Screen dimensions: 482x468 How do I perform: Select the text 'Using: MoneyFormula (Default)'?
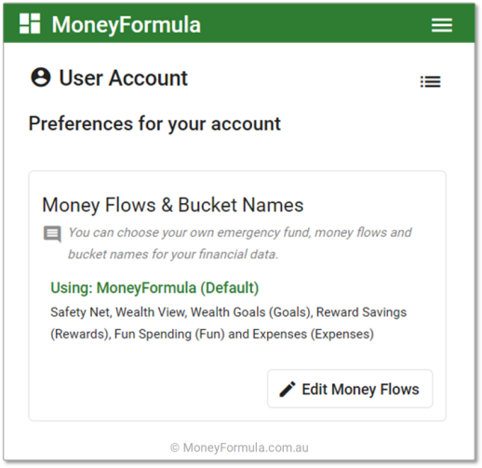154,288
